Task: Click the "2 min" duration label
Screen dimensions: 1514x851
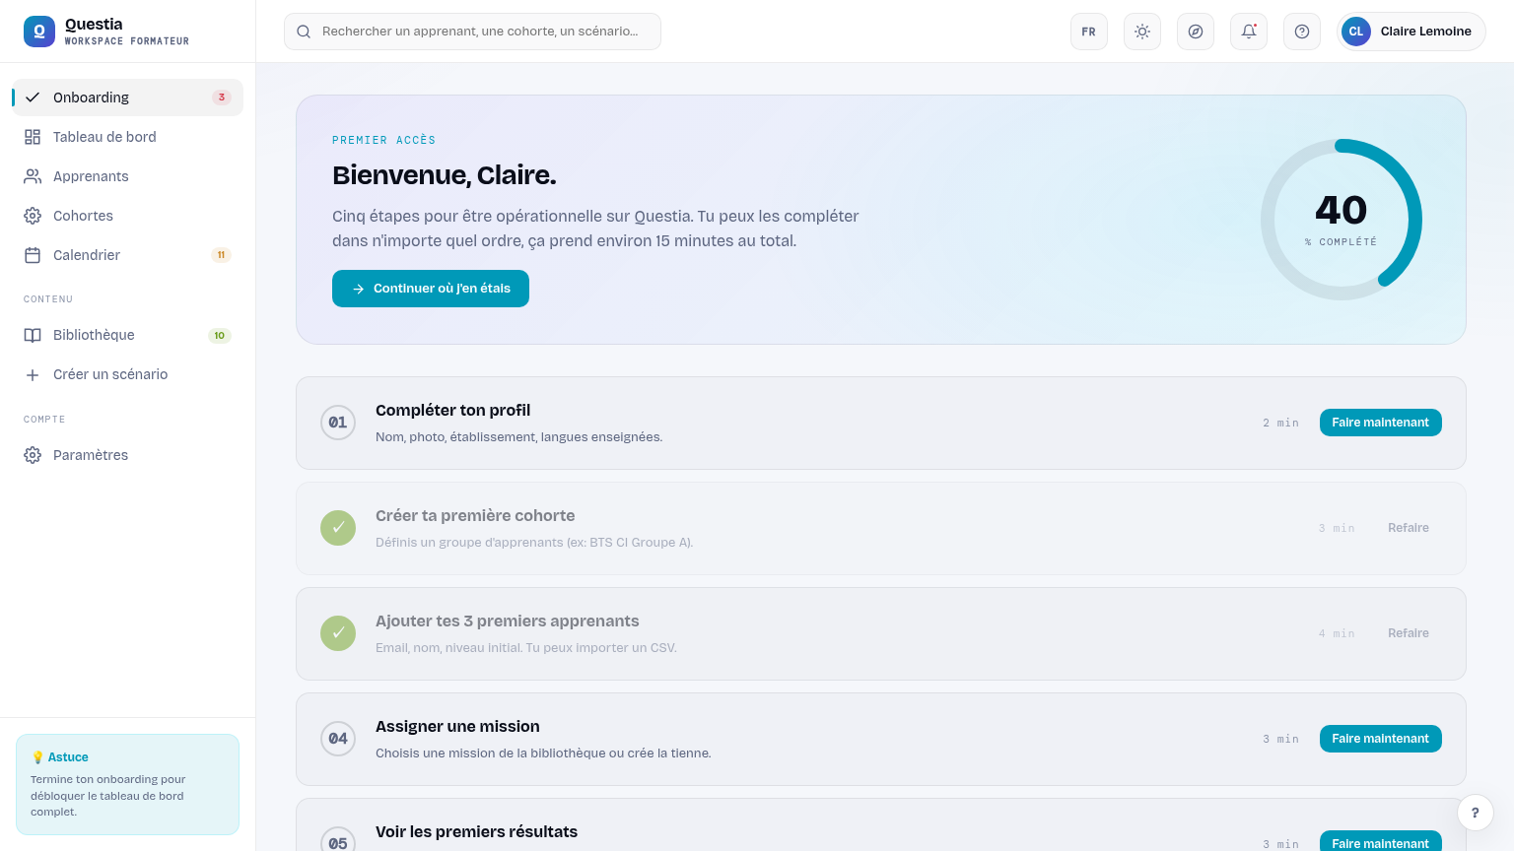Action: tap(1280, 423)
